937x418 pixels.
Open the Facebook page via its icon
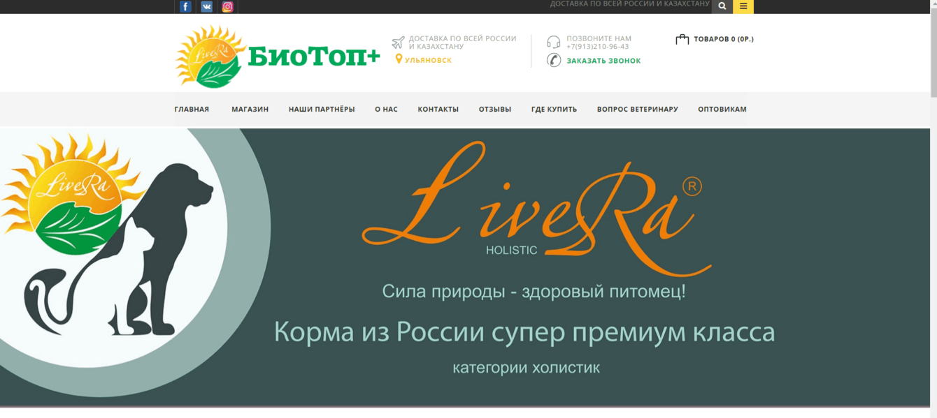(185, 6)
